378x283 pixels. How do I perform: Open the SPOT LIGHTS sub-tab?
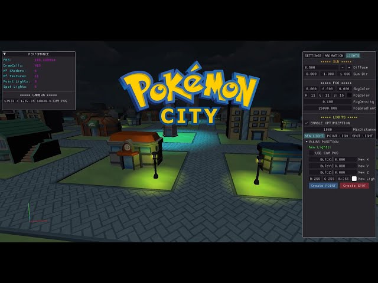[363, 136]
